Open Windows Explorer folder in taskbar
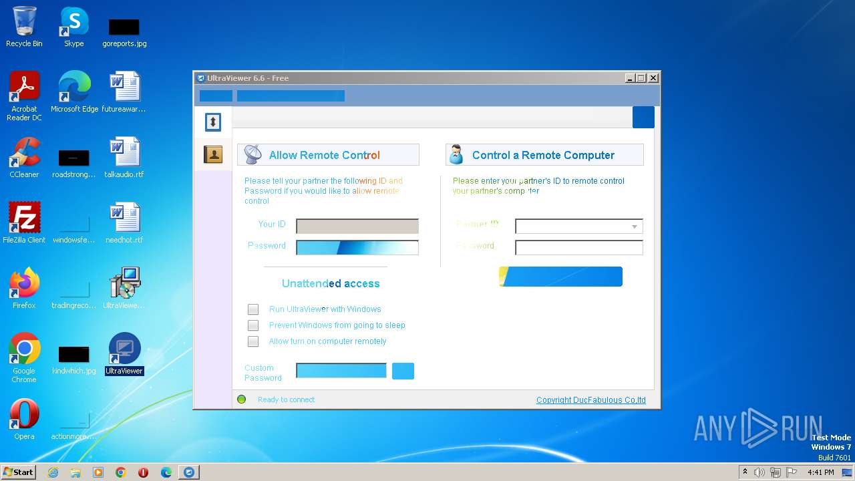 pyautogui.click(x=75, y=472)
